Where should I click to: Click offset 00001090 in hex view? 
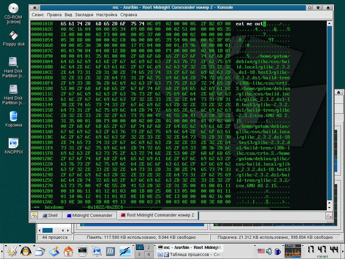[42, 56]
